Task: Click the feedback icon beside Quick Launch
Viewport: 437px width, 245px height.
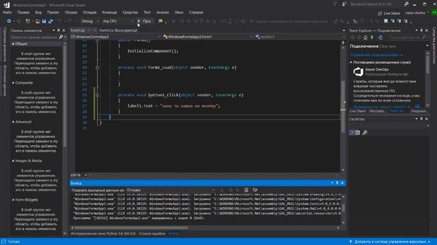Action: (344, 4)
